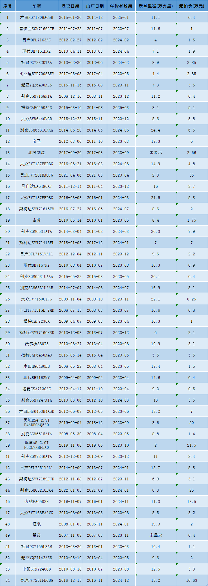Click inspection date 2025-03
This screenshot has width=208, height=586.
coord(121,108)
